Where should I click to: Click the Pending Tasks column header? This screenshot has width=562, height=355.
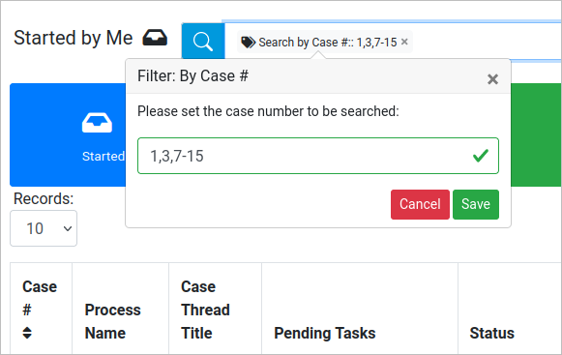[x=325, y=333]
